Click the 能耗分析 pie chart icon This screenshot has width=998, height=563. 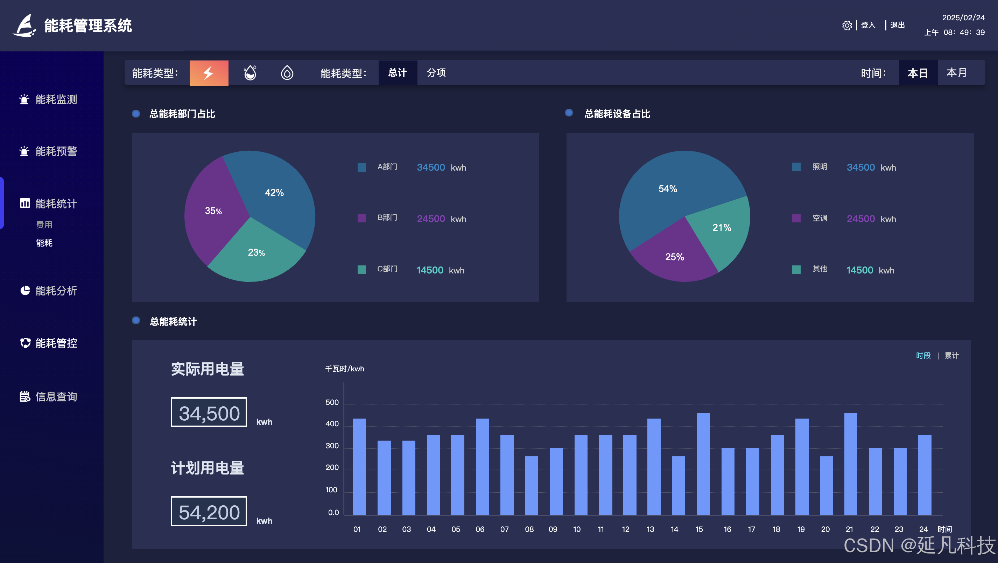click(25, 290)
